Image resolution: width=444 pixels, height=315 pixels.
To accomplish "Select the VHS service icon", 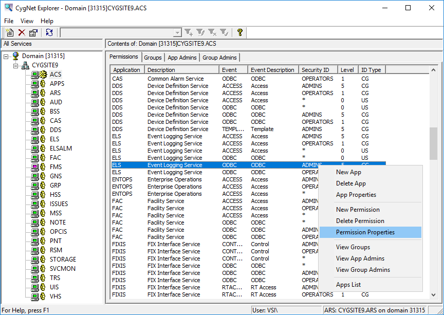I will [x=38, y=297].
